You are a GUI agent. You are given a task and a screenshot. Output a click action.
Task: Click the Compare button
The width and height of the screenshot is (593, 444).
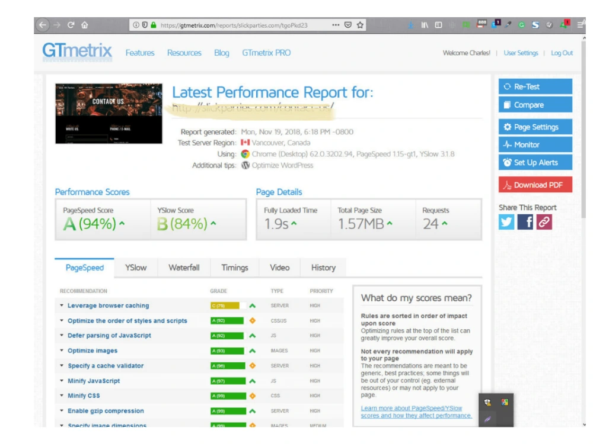tap(535, 105)
